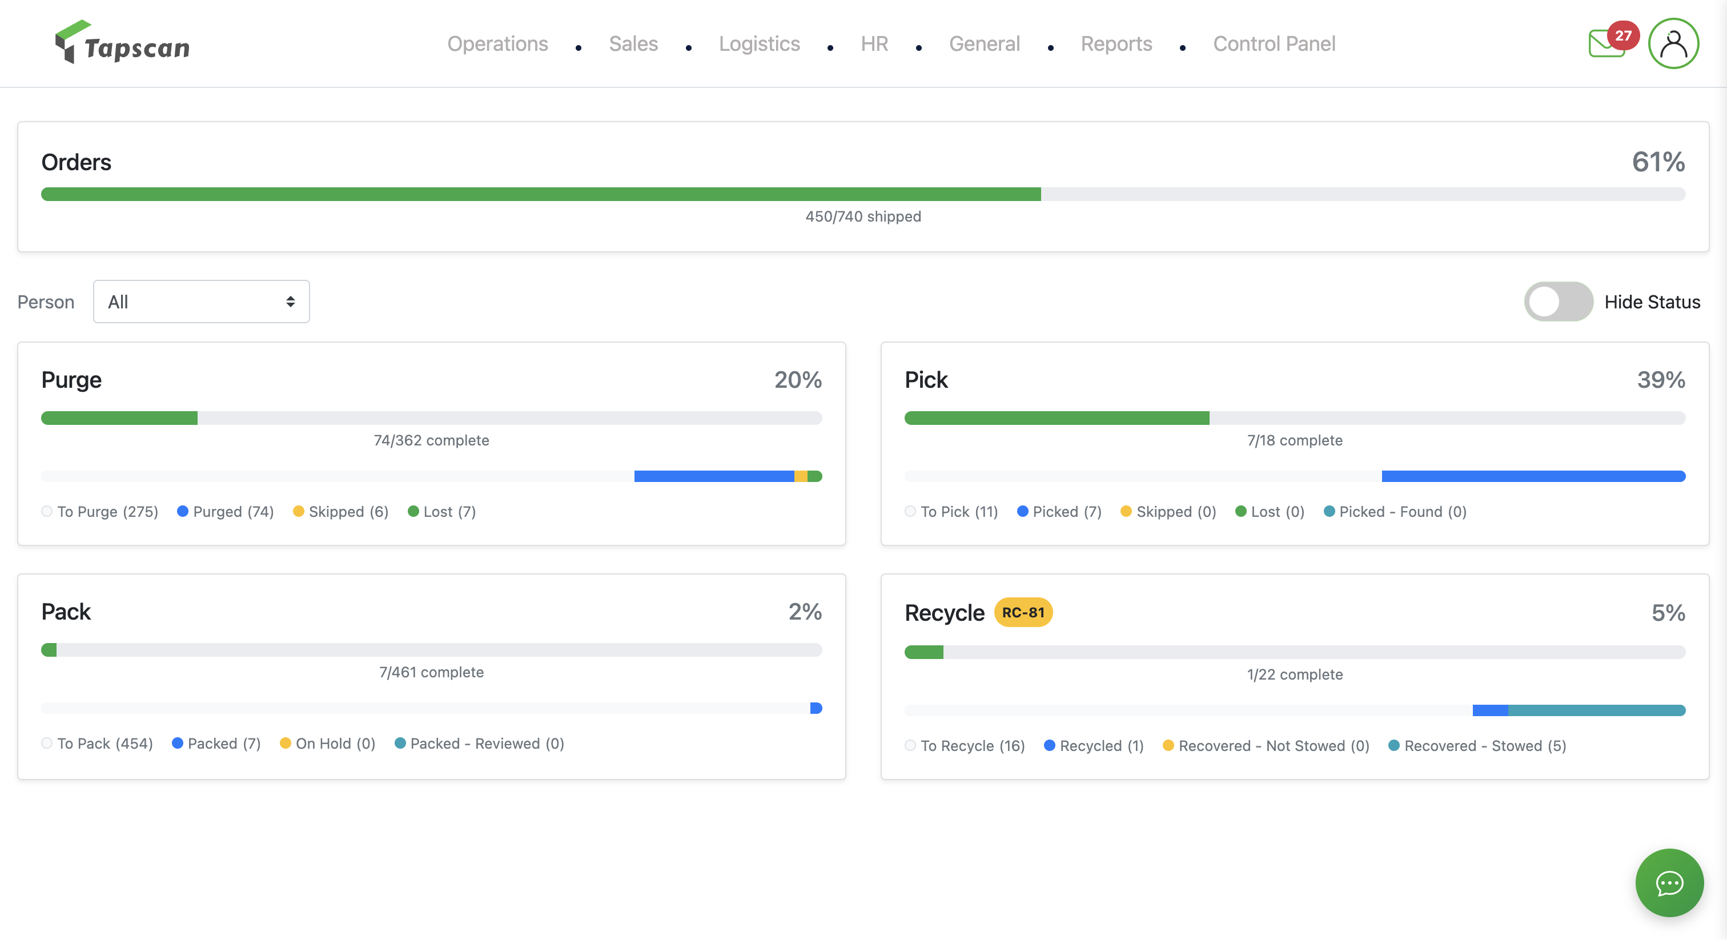The width and height of the screenshot is (1727, 940).
Task: Open the Reports menu item
Action: pos(1115,43)
